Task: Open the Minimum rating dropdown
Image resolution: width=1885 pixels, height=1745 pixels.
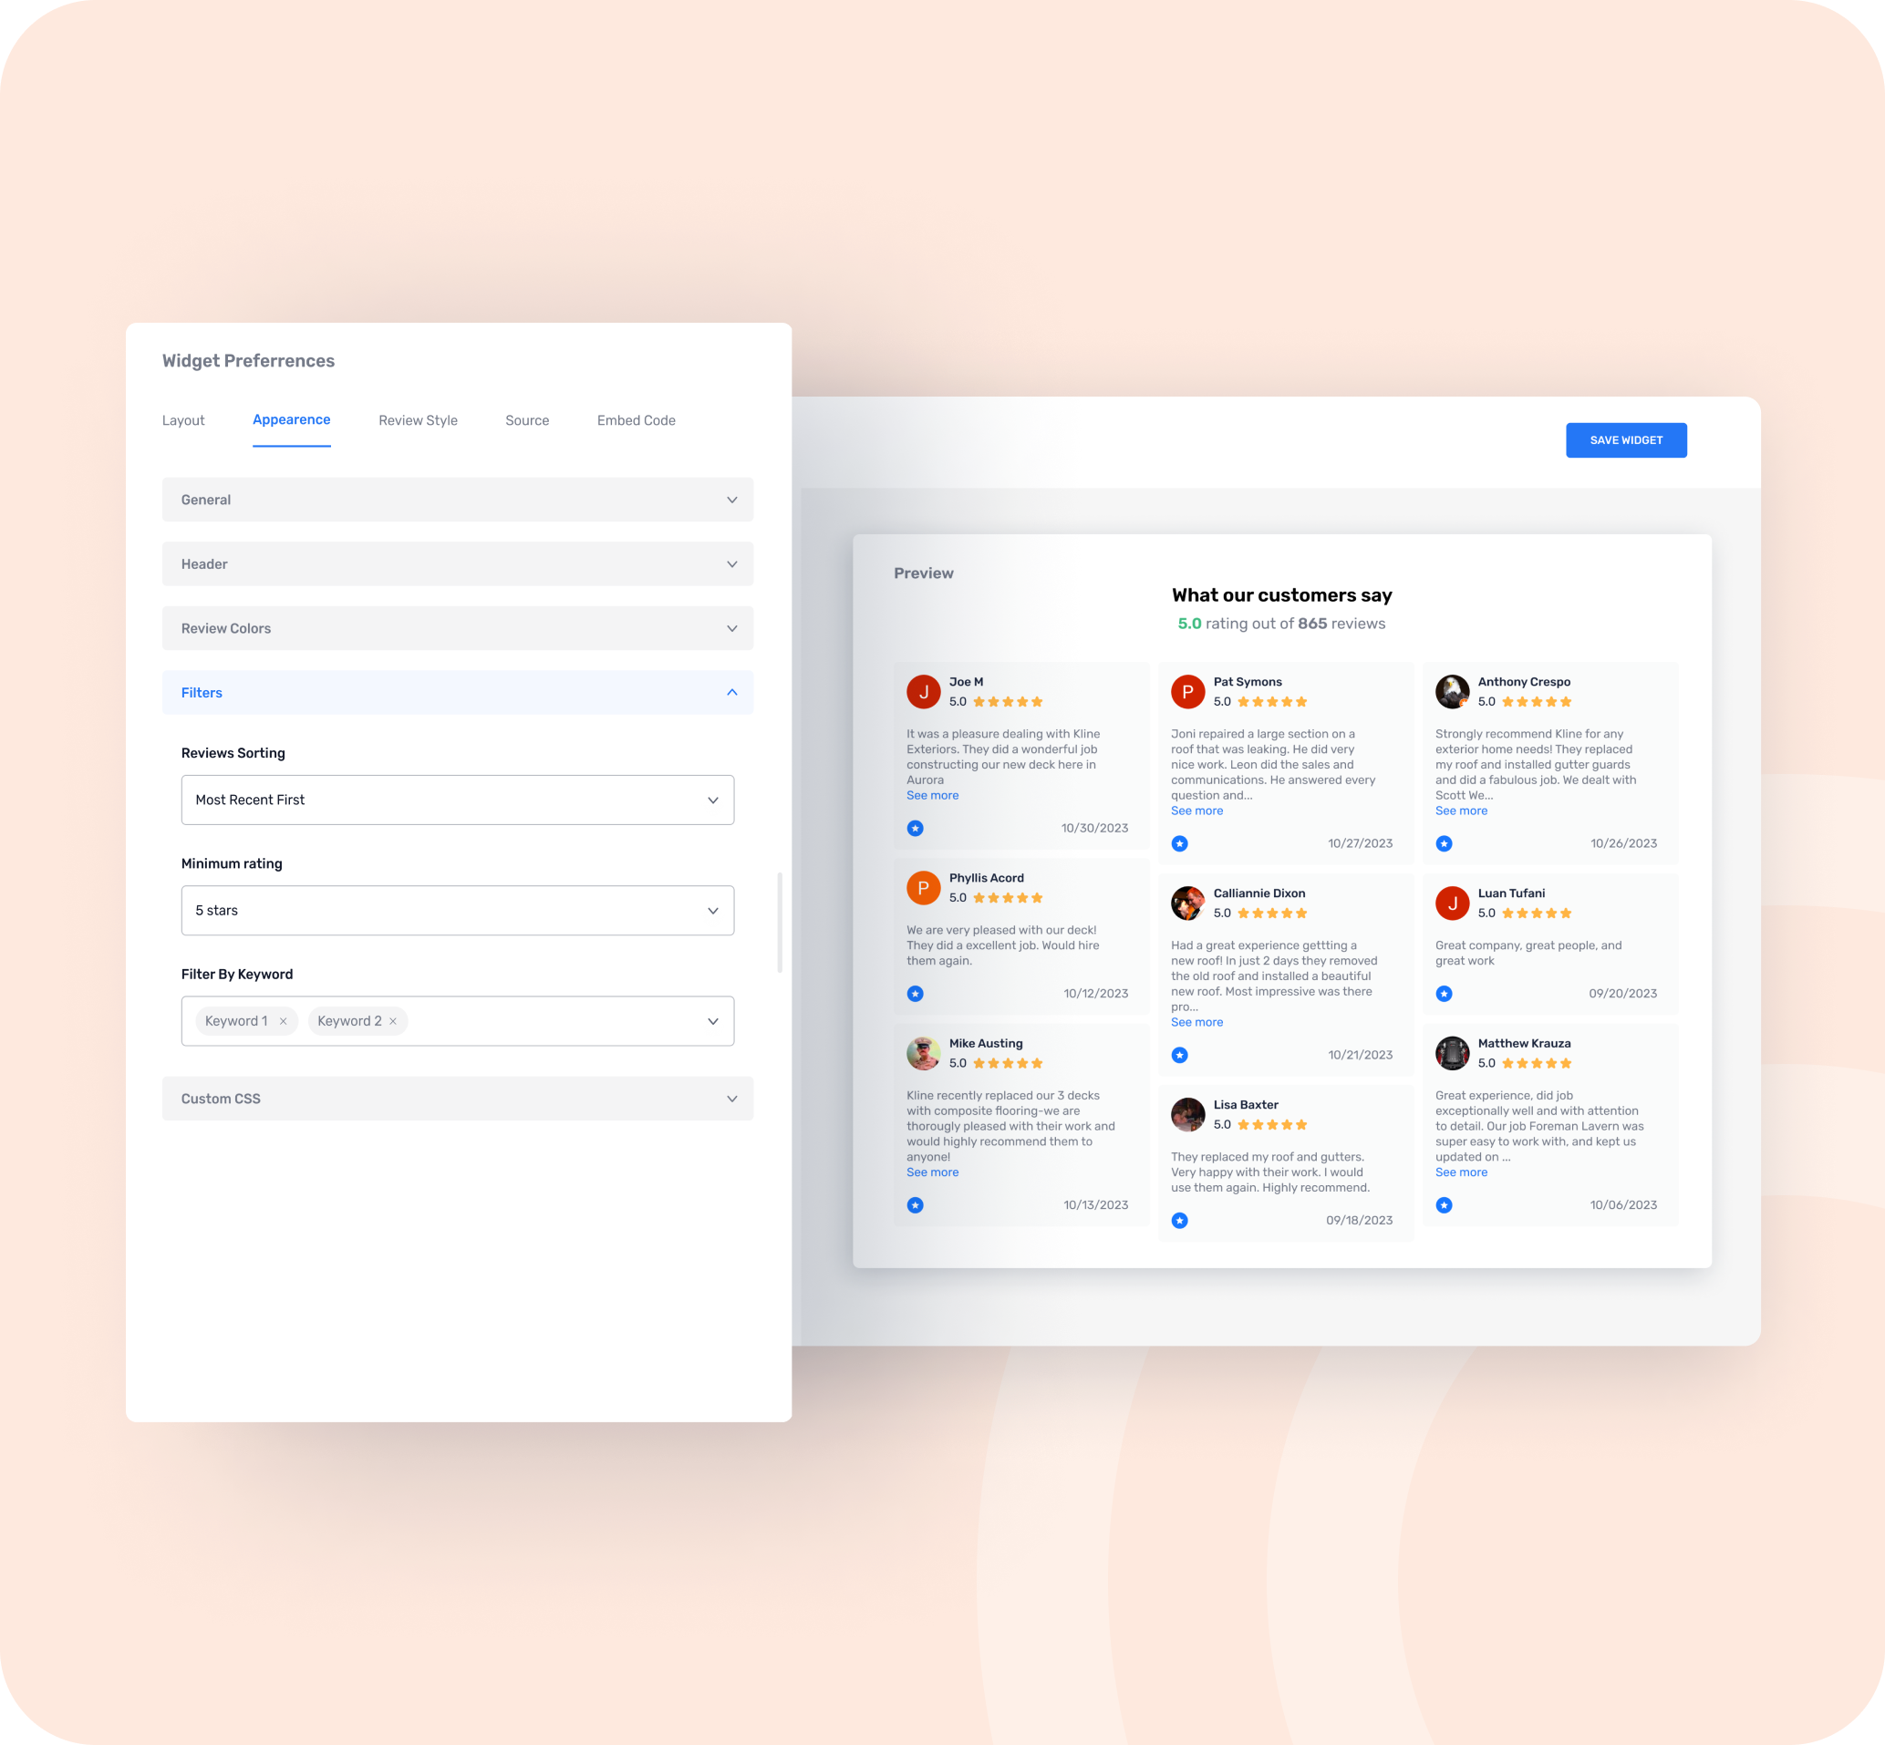Action: pyautogui.click(x=457, y=910)
